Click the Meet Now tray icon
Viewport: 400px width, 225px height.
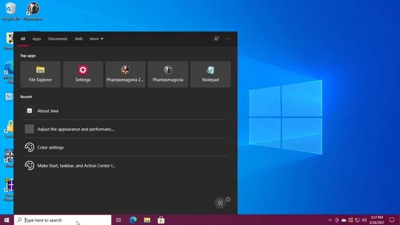pyautogui.click(x=337, y=220)
